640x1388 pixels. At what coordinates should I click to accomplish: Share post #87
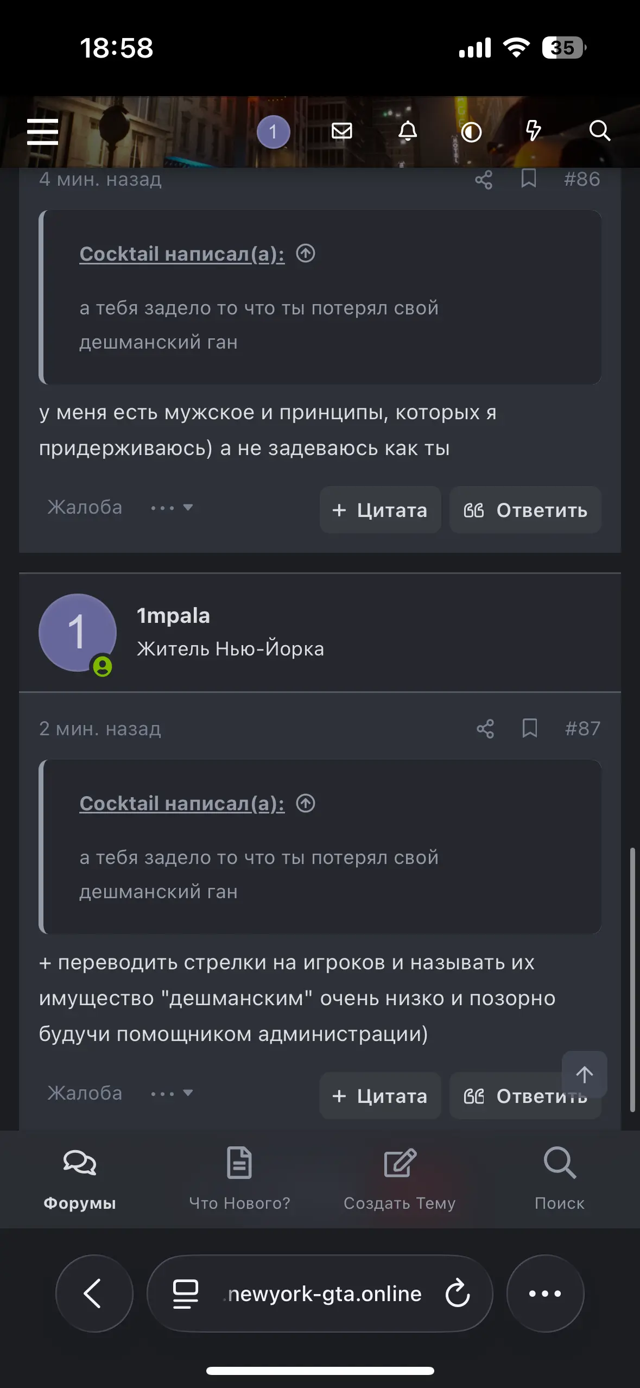pos(485,729)
